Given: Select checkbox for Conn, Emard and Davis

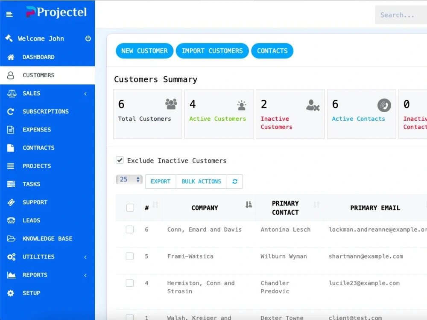Looking at the screenshot, I should [x=130, y=230].
